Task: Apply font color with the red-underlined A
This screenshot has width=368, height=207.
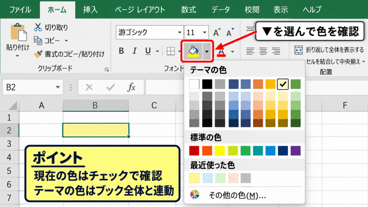Action: click(221, 52)
